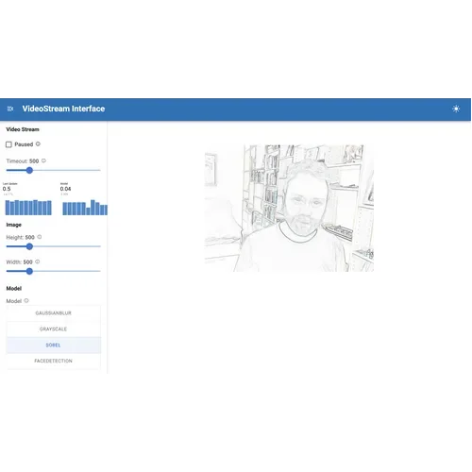Toggle the theme with the sun icon

456,109
